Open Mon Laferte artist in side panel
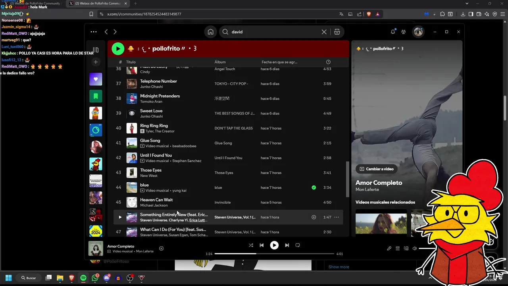Viewport: 508px width, 286px height. 367,189
